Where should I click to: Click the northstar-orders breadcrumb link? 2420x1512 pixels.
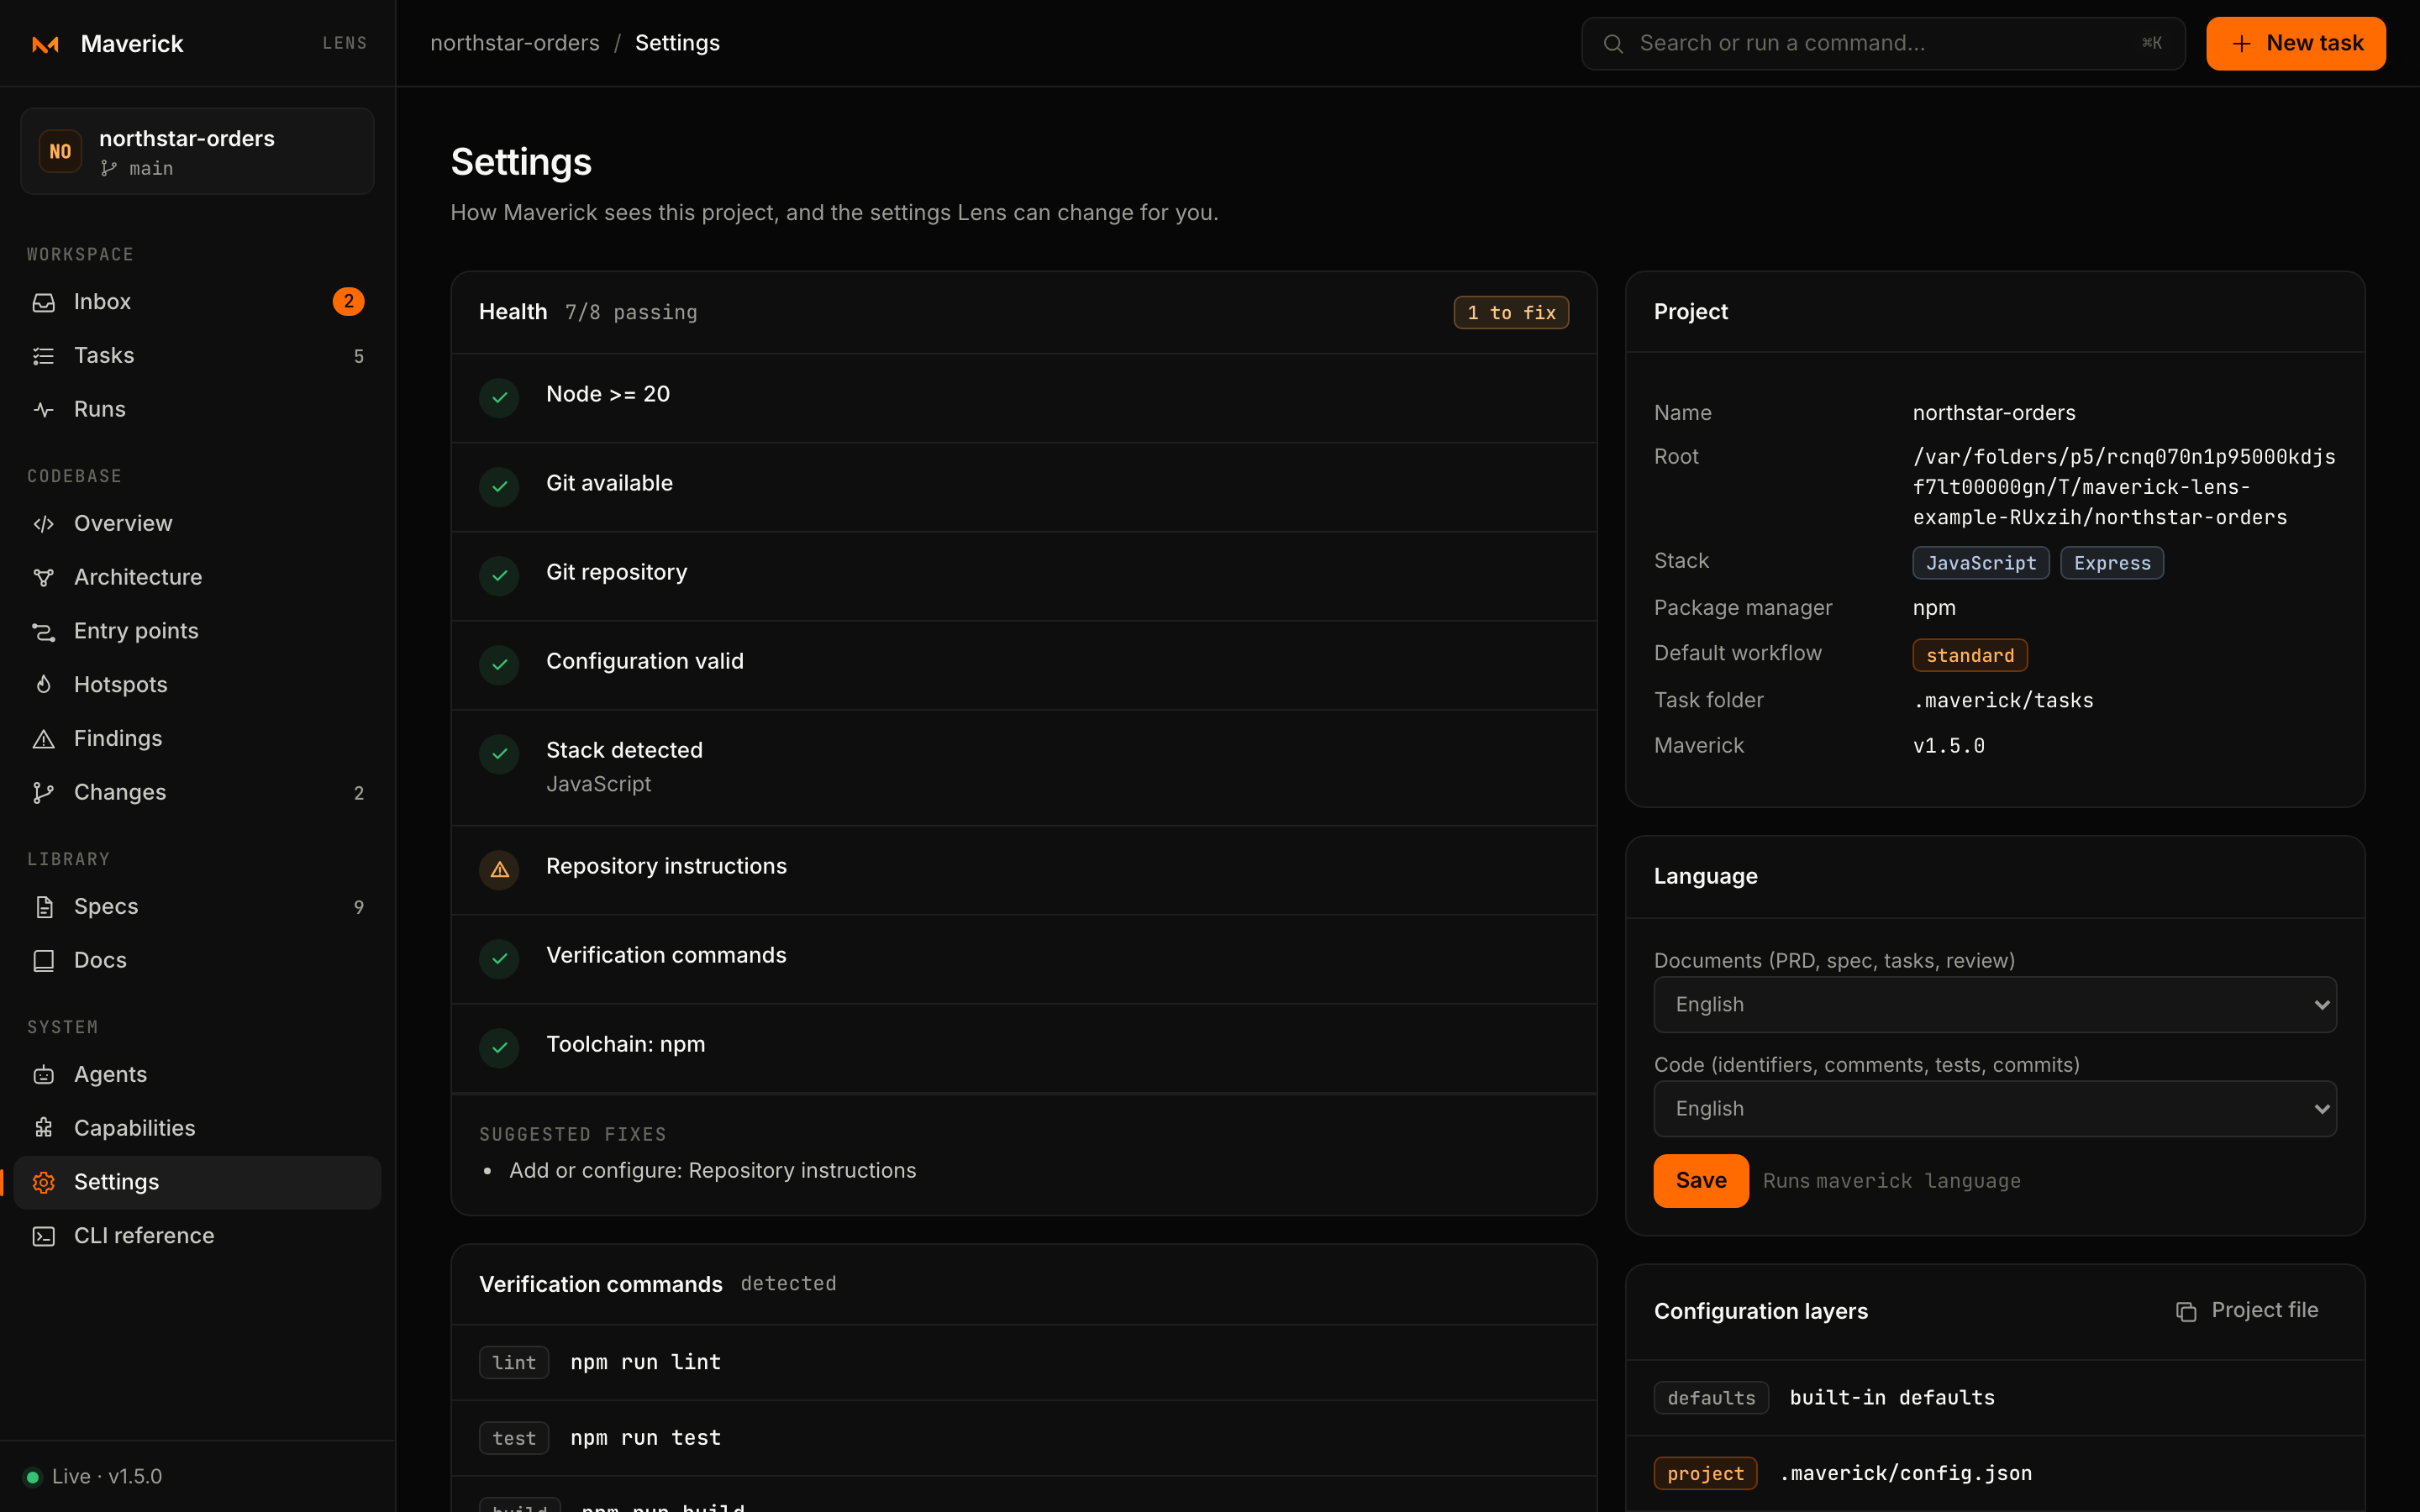515,43
